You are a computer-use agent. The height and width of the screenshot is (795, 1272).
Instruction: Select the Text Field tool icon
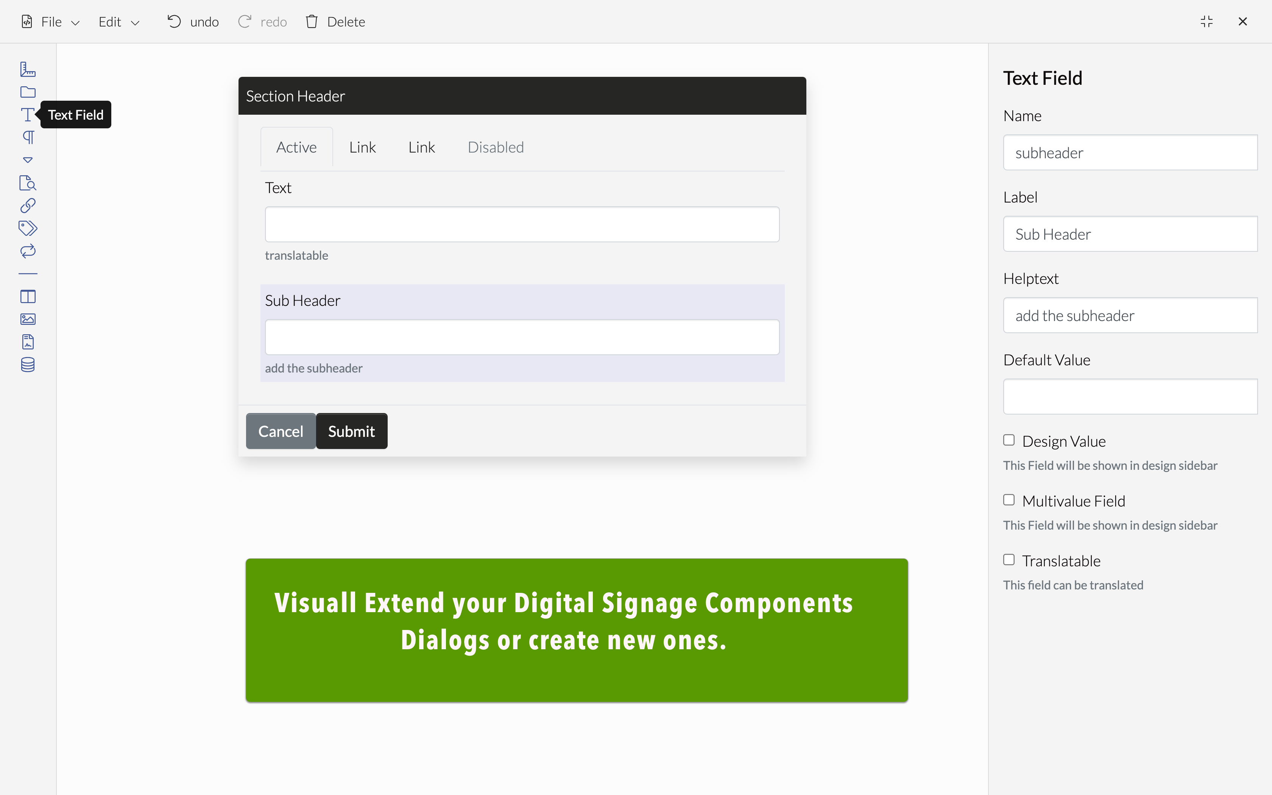(27, 115)
